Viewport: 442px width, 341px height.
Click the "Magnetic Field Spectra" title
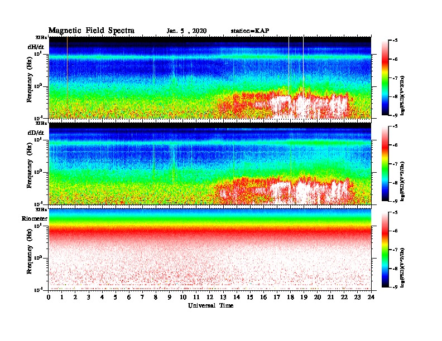click(92, 31)
